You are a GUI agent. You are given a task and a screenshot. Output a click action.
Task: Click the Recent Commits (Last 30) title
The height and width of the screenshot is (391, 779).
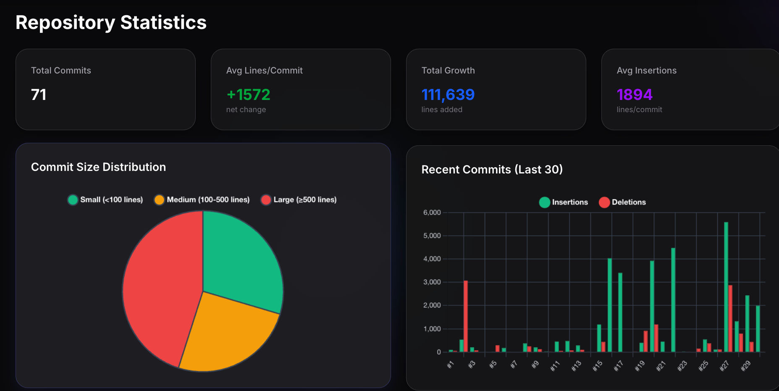point(492,170)
